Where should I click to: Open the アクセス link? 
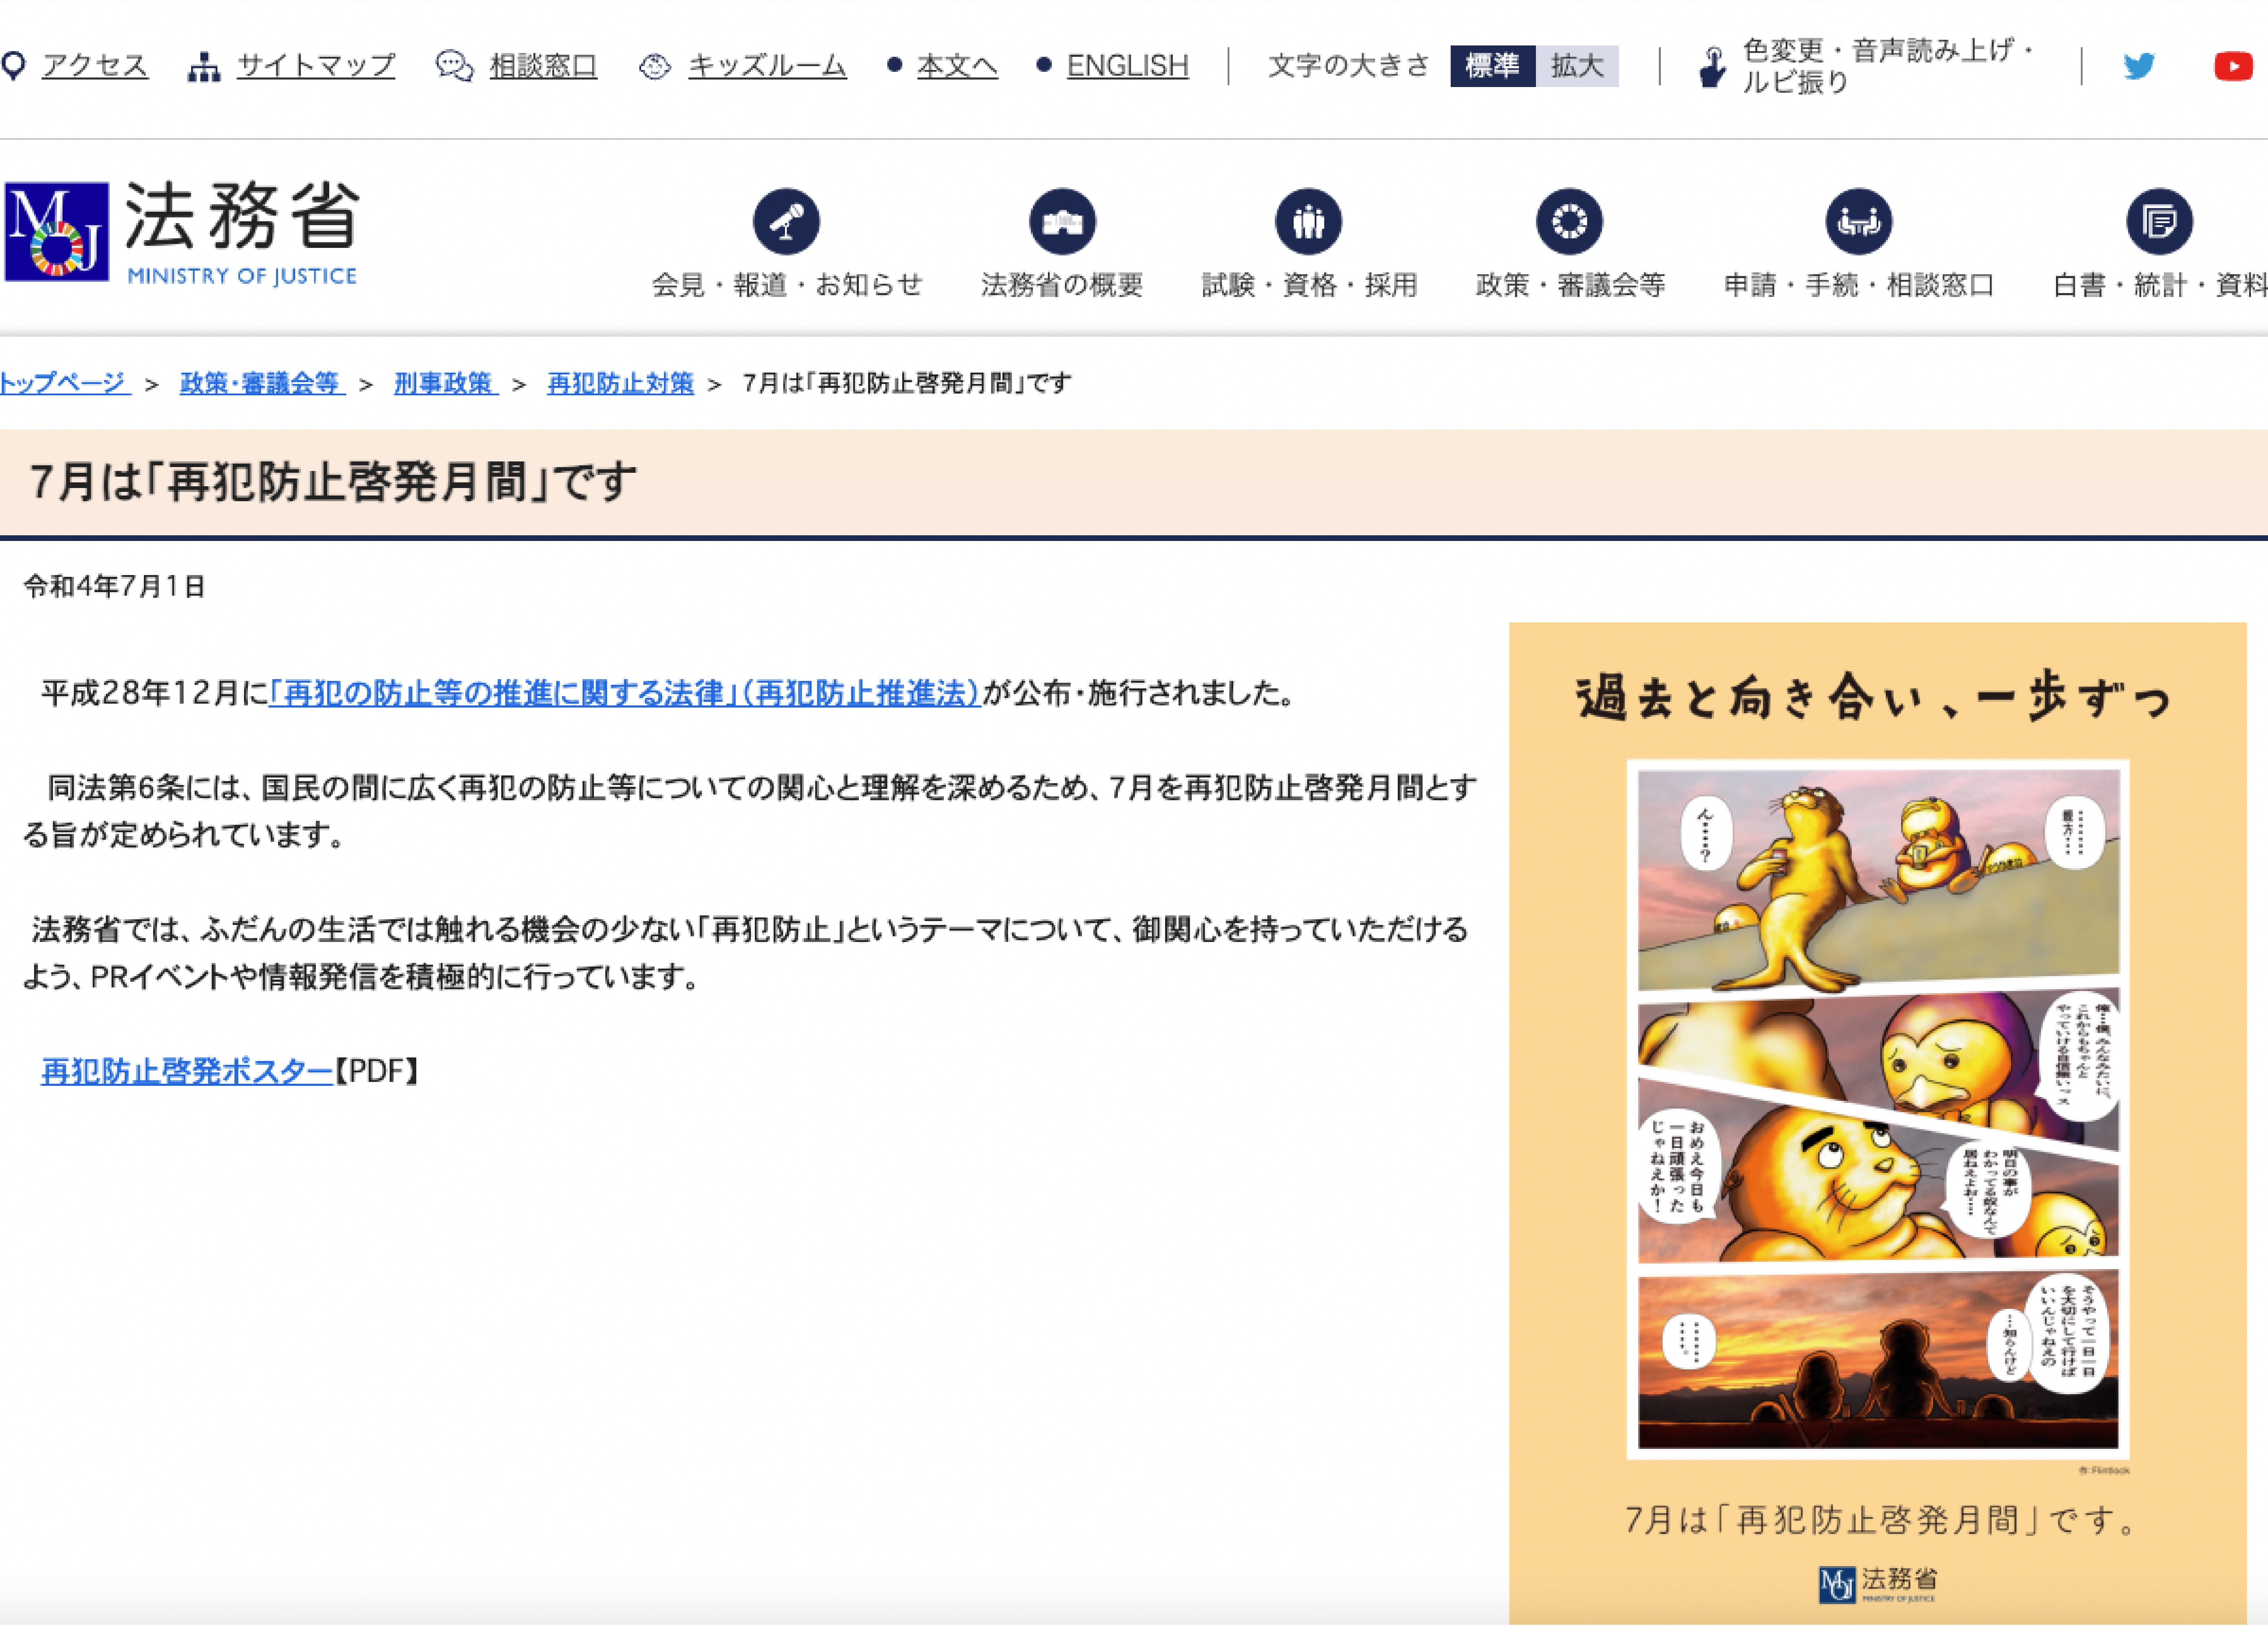pos(95,66)
